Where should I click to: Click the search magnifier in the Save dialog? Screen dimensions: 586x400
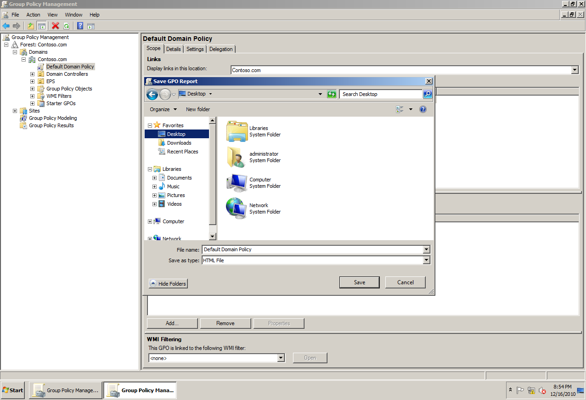427,94
